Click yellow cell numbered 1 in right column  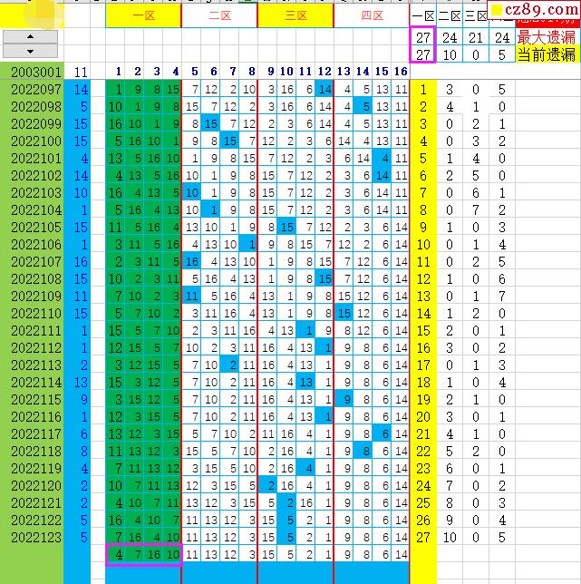pos(422,89)
